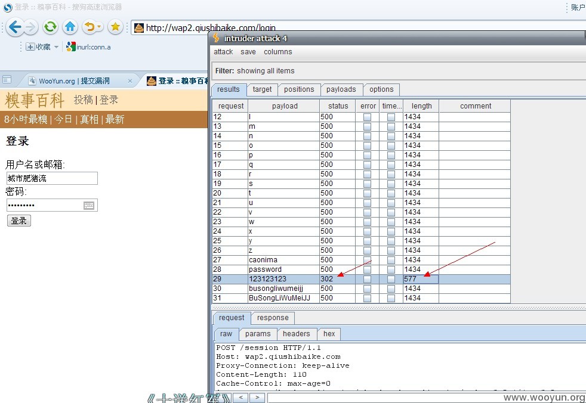Click the 投稿 link in the site header

click(x=83, y=100)
